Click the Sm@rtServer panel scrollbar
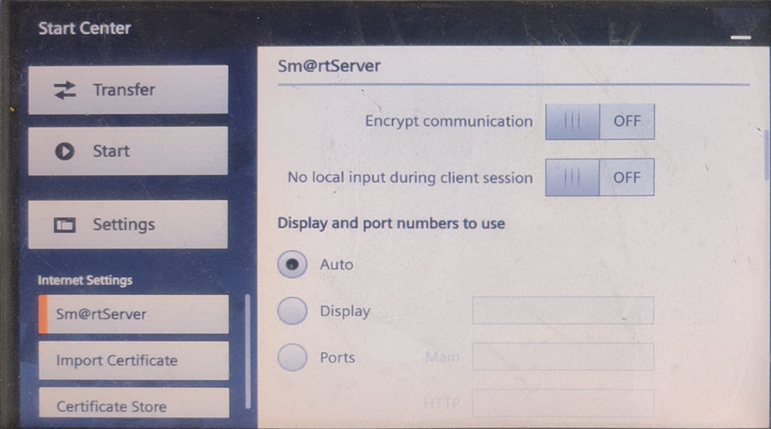The height and width of the screenshot is (429, 771). [x=767, y=155]
